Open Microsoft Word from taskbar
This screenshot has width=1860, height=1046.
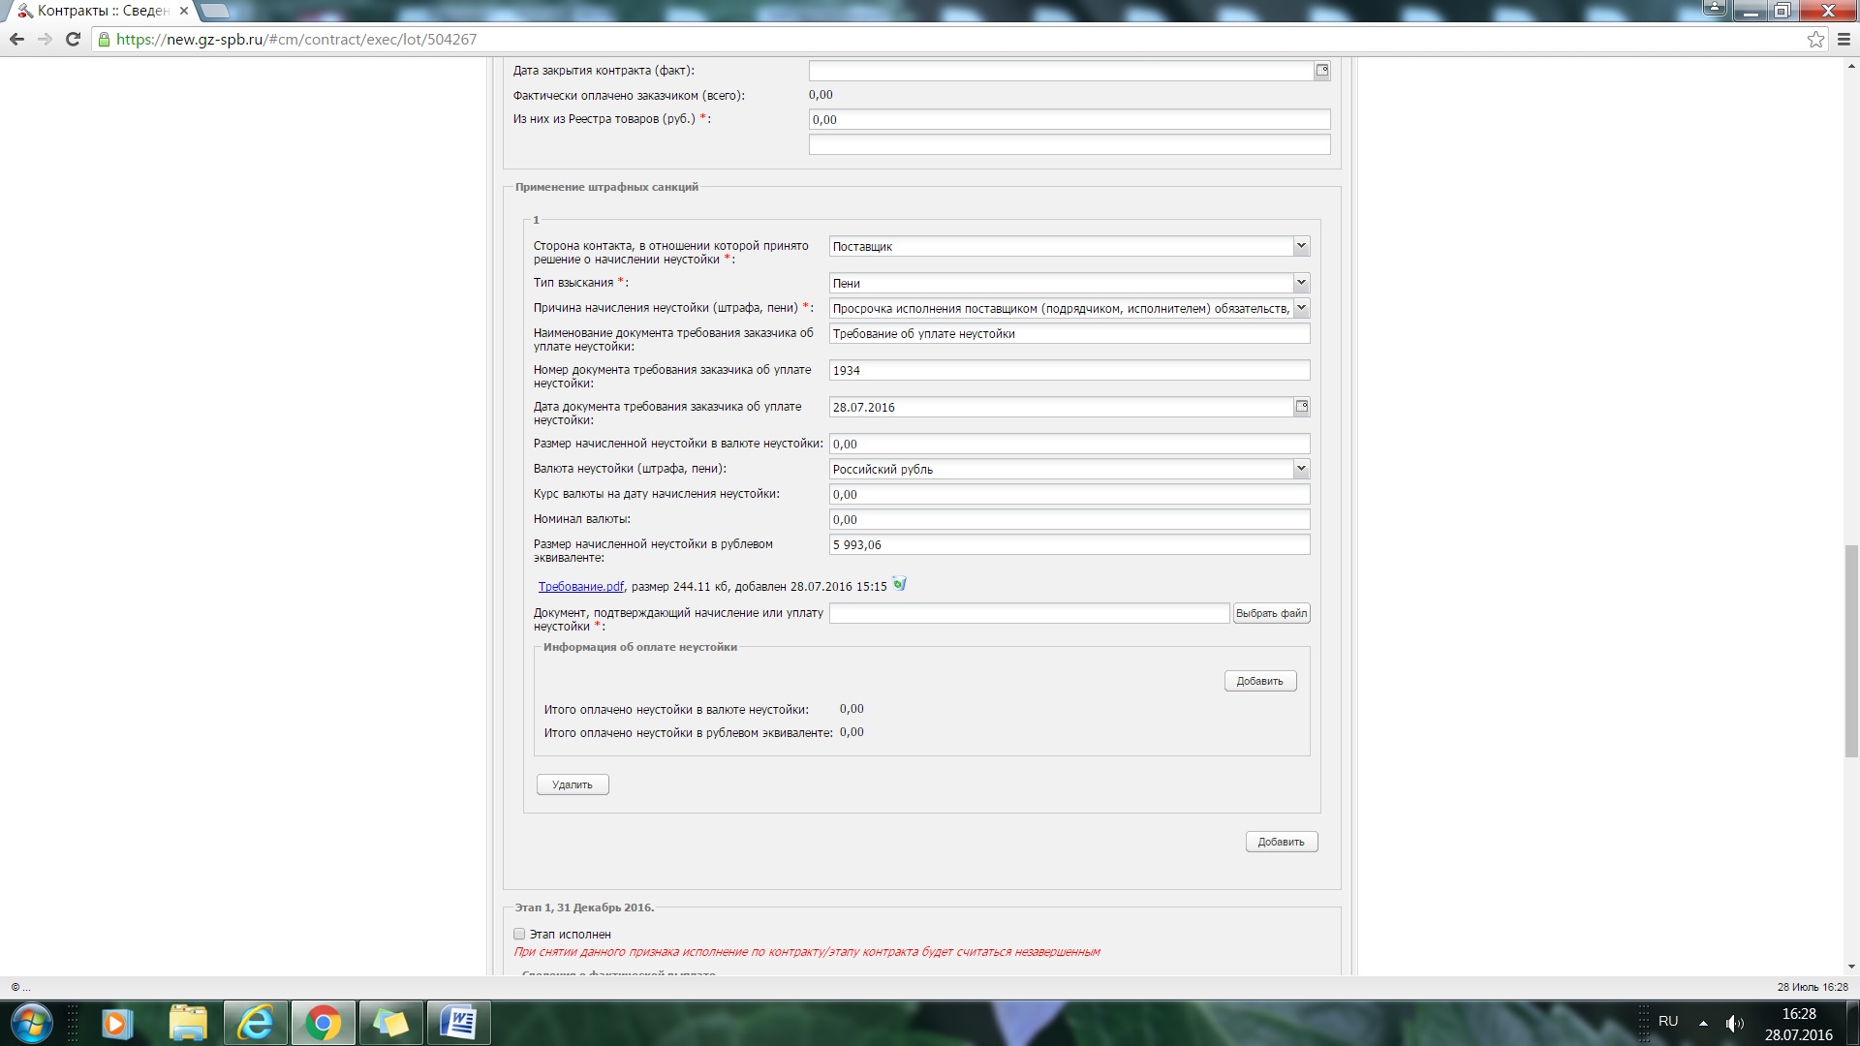[458, 1023]
